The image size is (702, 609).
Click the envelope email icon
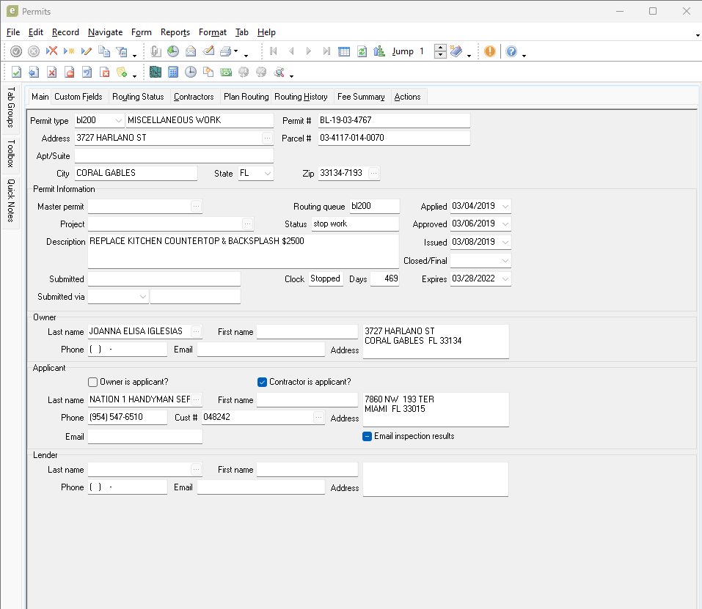pos(191,51)
